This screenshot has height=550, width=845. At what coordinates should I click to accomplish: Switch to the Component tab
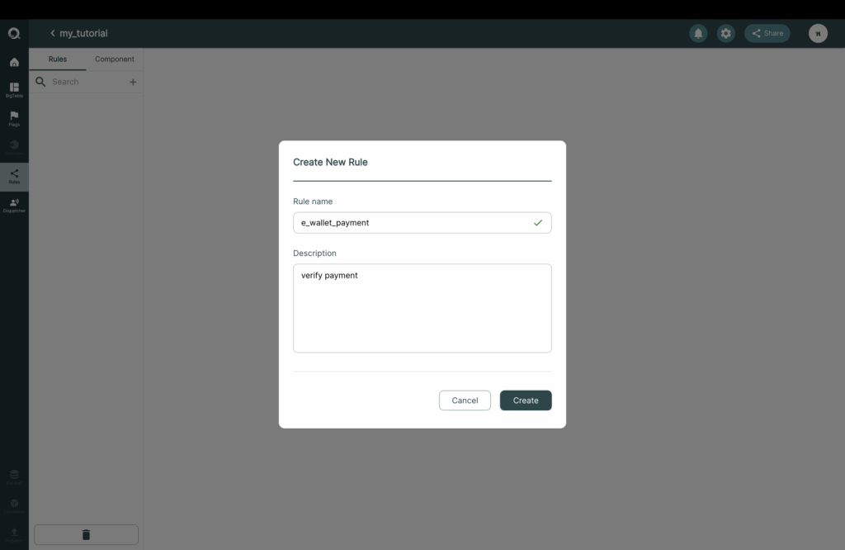(x=114, y=59)
